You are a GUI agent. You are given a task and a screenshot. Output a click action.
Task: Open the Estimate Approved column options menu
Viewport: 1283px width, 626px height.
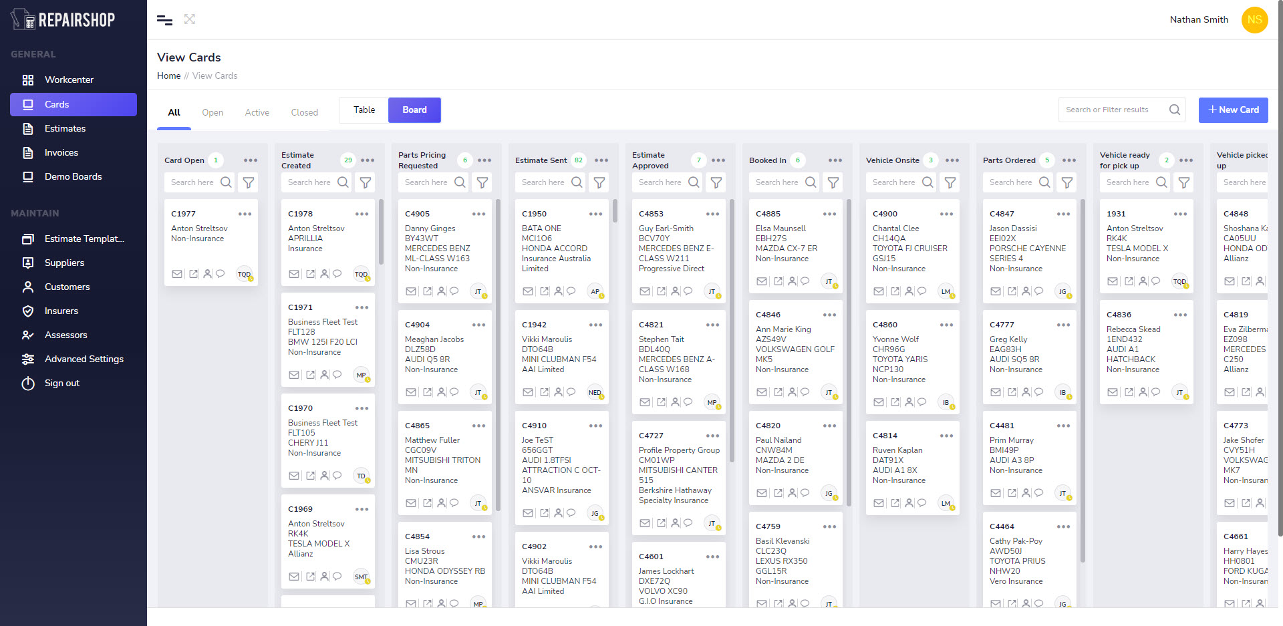(x=718, y=160)
